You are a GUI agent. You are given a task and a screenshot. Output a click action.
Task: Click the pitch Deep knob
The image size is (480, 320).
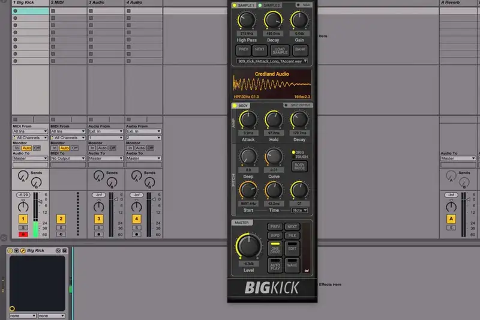[248, 157]
